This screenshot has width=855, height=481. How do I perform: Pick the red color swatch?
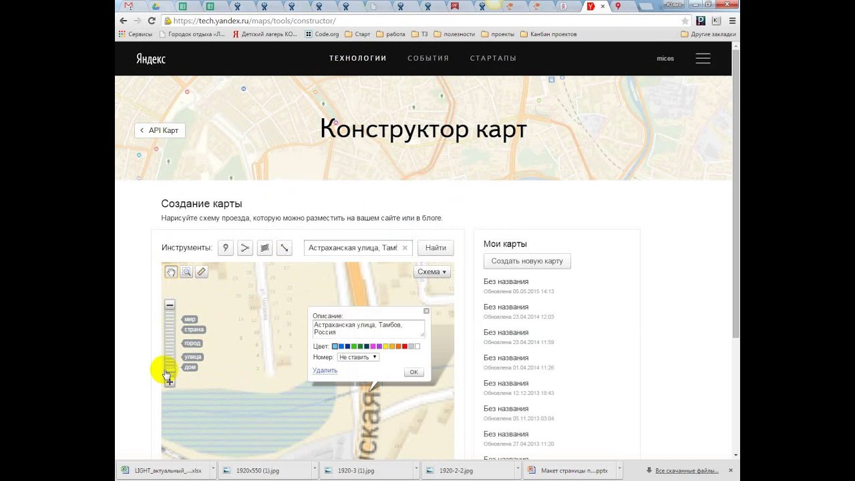405,347
